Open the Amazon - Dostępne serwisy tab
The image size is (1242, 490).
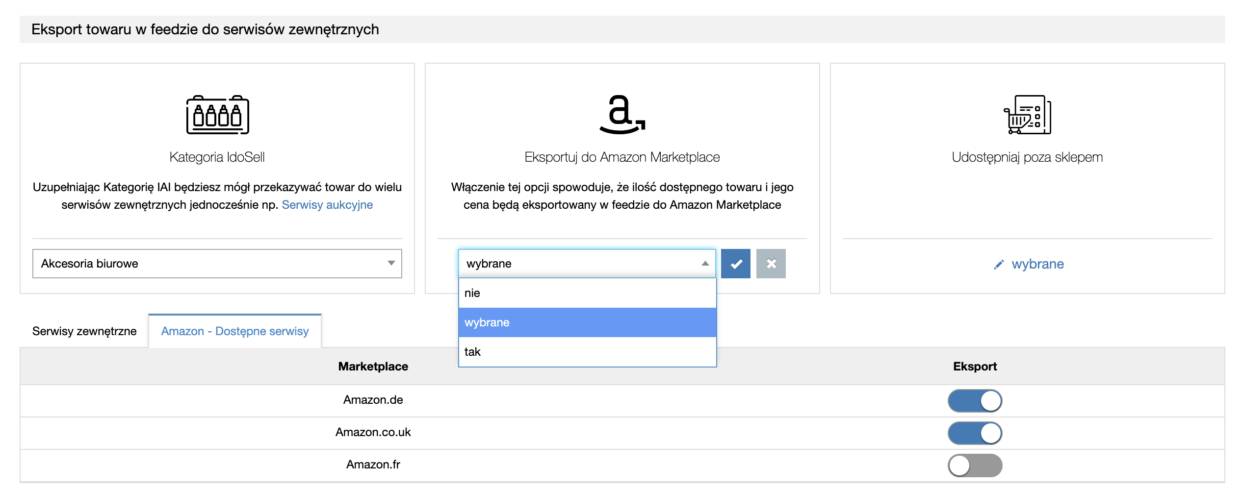click(x=235, y=331)
